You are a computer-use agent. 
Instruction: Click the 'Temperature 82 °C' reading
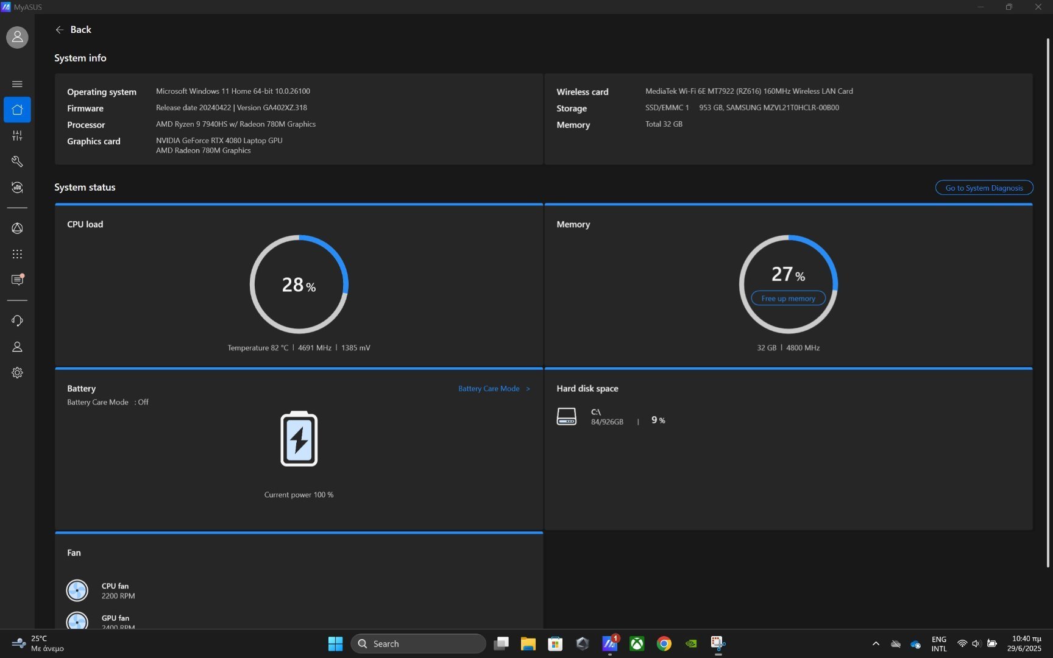click(x=258, y=348)
